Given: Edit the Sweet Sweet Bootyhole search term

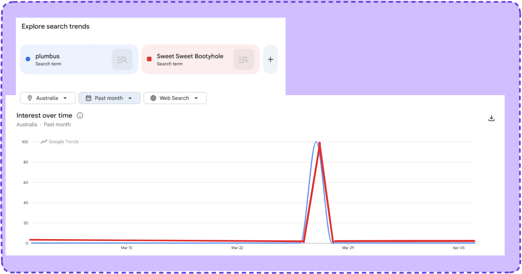Looking at the screenshot, I should pyautogui.click(x=201, y=59).
